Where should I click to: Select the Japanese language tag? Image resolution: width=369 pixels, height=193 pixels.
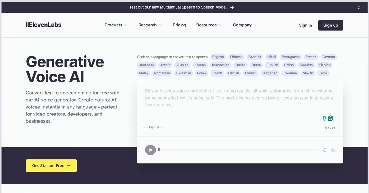coord(146,65)
